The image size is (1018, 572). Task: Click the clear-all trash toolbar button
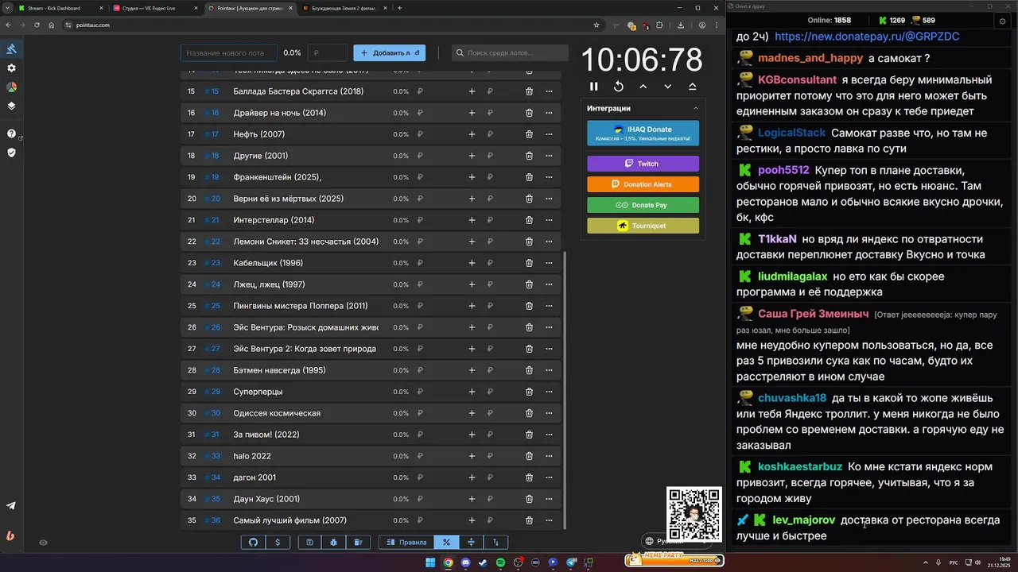pos(358,543)
